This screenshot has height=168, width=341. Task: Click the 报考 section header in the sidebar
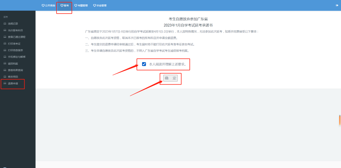[6, 17]
